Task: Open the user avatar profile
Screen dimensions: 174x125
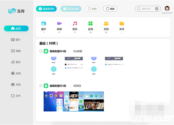Action: click(167, 8)
